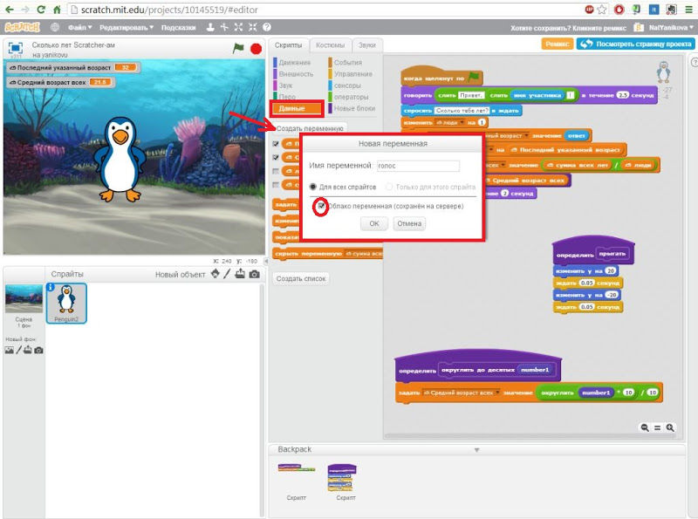The height and width of the screenshot is (519, 698).
Task: Choose new backdrop from library icon
Action: (10, 351)
